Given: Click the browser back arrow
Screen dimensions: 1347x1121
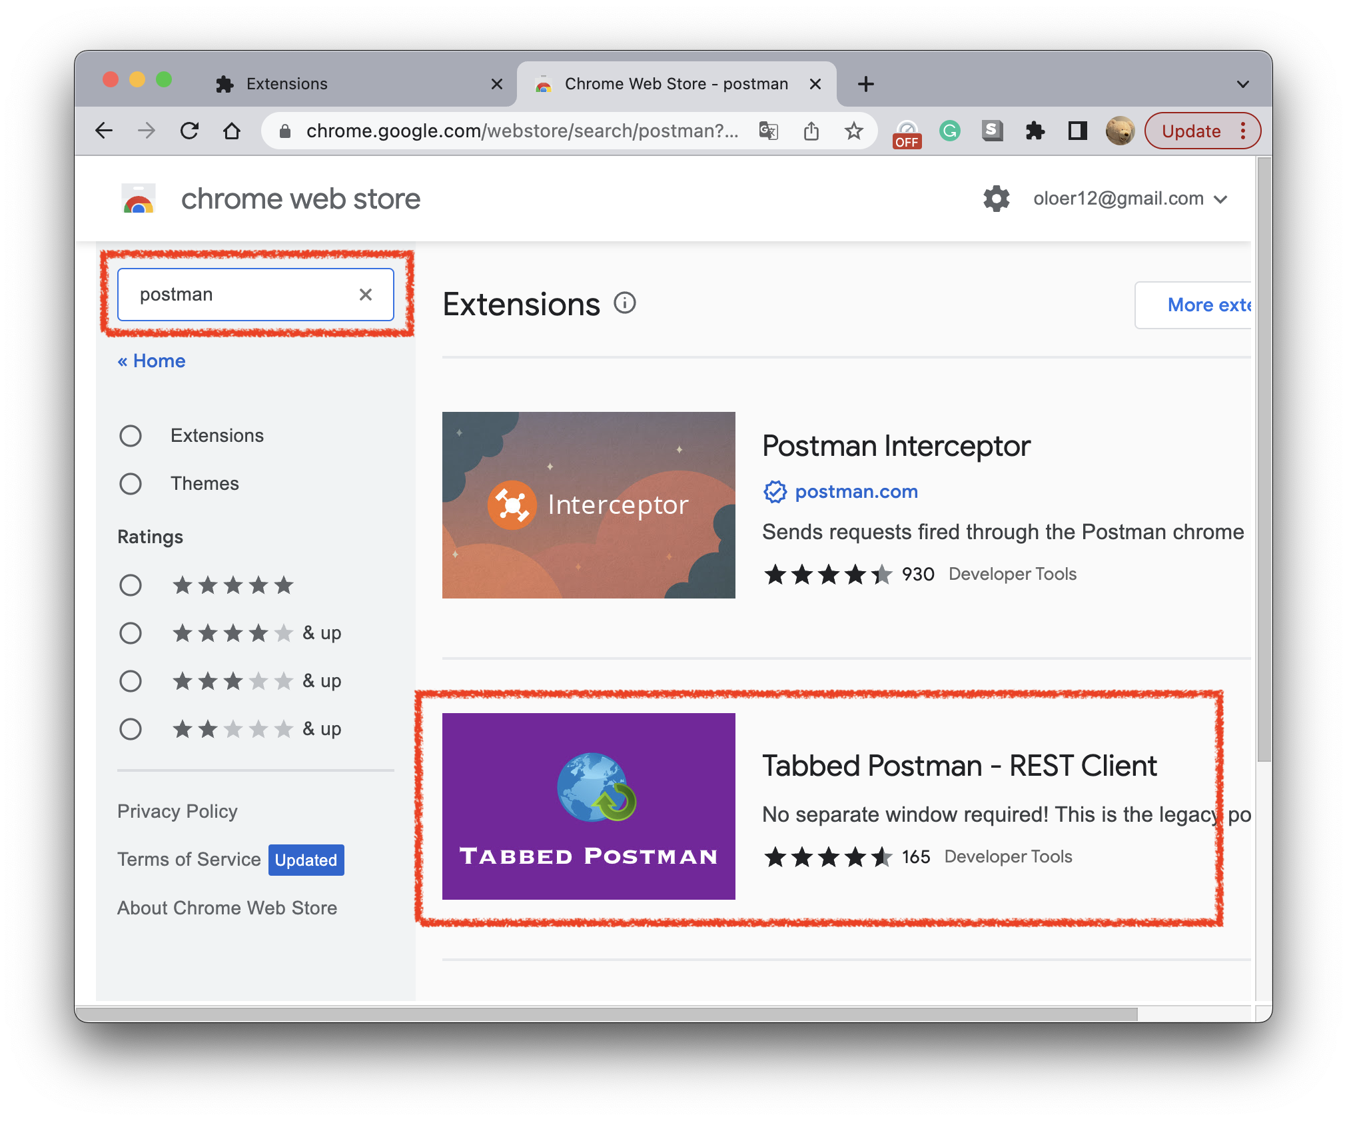Looking at the screenshot, I should 105,131.
